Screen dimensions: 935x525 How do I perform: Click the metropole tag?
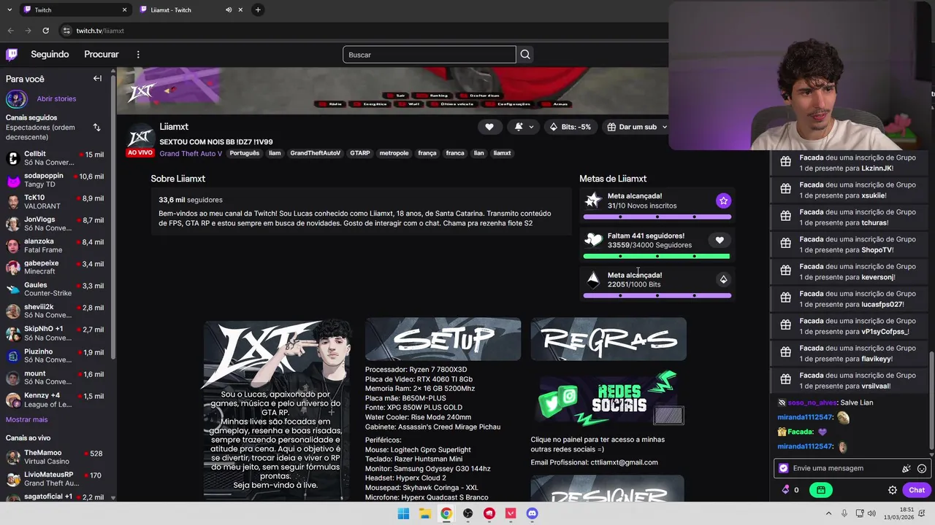pyautogui.click(x=394, y=153)
